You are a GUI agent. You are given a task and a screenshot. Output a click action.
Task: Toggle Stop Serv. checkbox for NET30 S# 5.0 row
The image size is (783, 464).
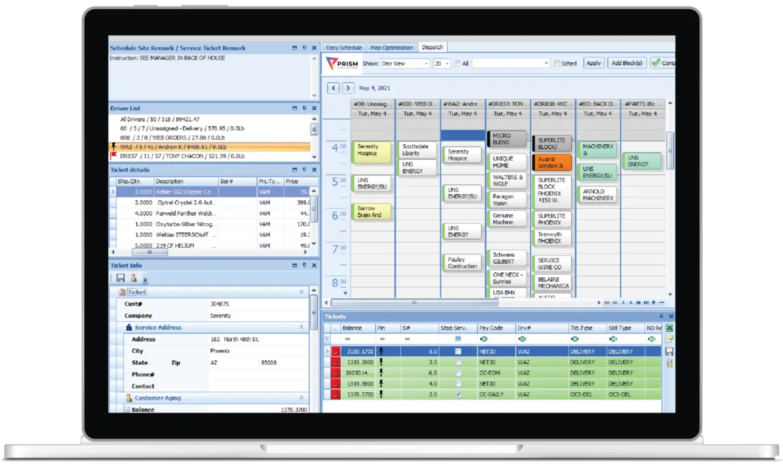click(x=458, y=351)
